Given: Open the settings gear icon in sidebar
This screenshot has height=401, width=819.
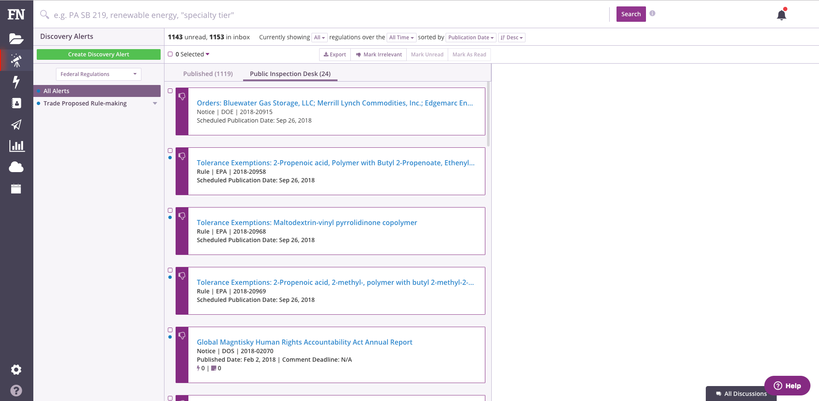Looking at the screenshot, I should 16,369.
